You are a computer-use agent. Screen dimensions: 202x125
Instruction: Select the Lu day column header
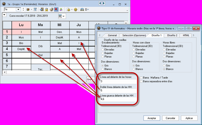(21, 25)
